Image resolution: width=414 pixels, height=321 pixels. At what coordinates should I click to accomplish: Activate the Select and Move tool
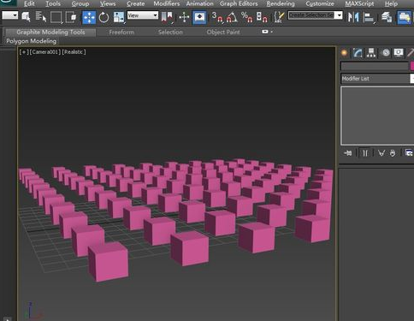89,17
